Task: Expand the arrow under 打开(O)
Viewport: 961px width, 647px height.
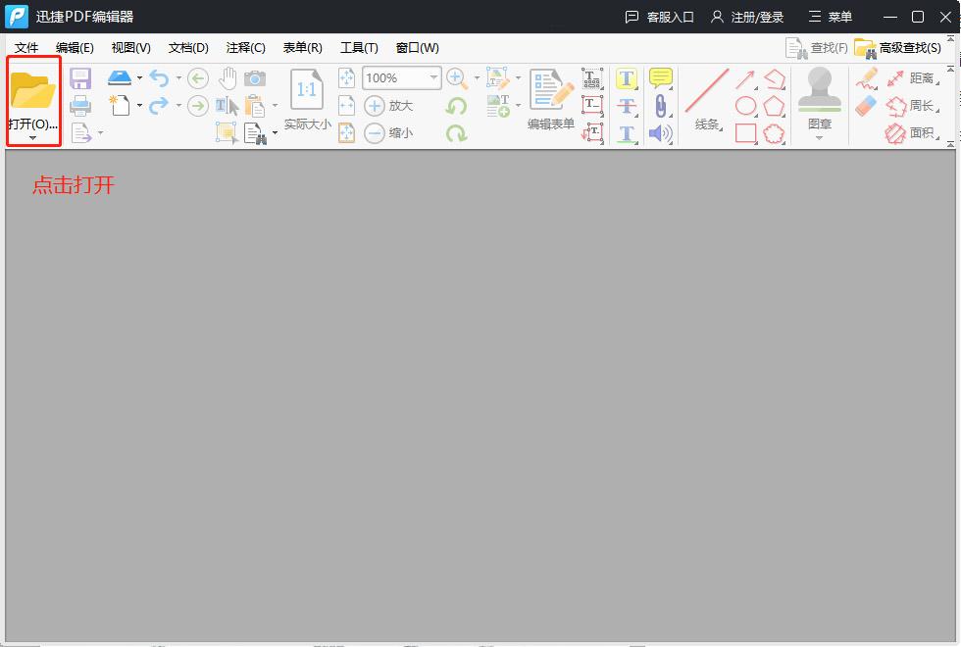Action: [x=31, y=137]
